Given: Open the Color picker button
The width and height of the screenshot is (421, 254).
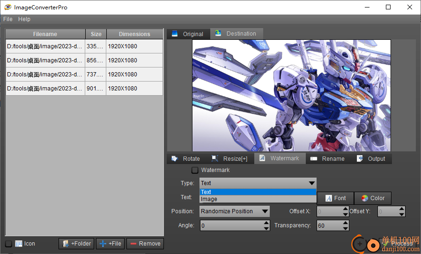Looking at the screenshot, I should pyautogui.click(x=373, y=198).
